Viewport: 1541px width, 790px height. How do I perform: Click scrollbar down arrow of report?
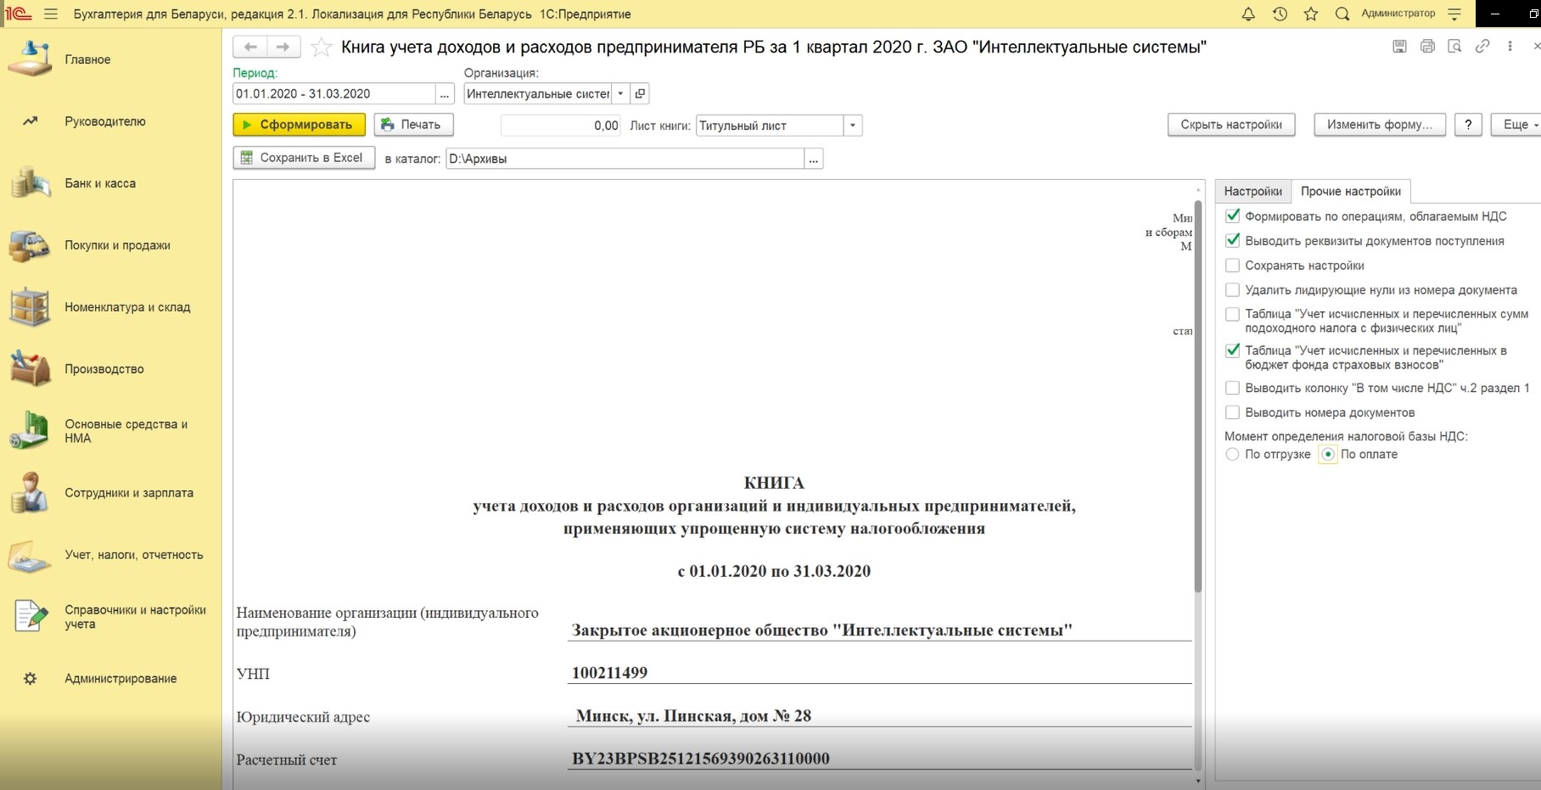coord(1197,781)
